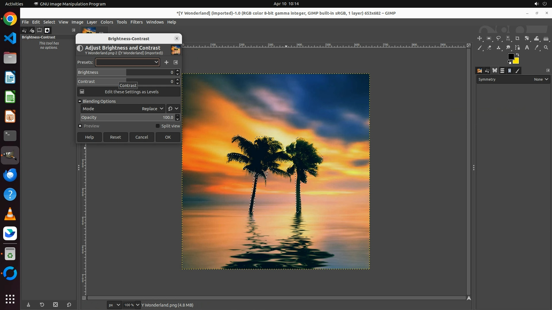
Task: Select the Clone stamp tool
Action: (x=499, y=48)
